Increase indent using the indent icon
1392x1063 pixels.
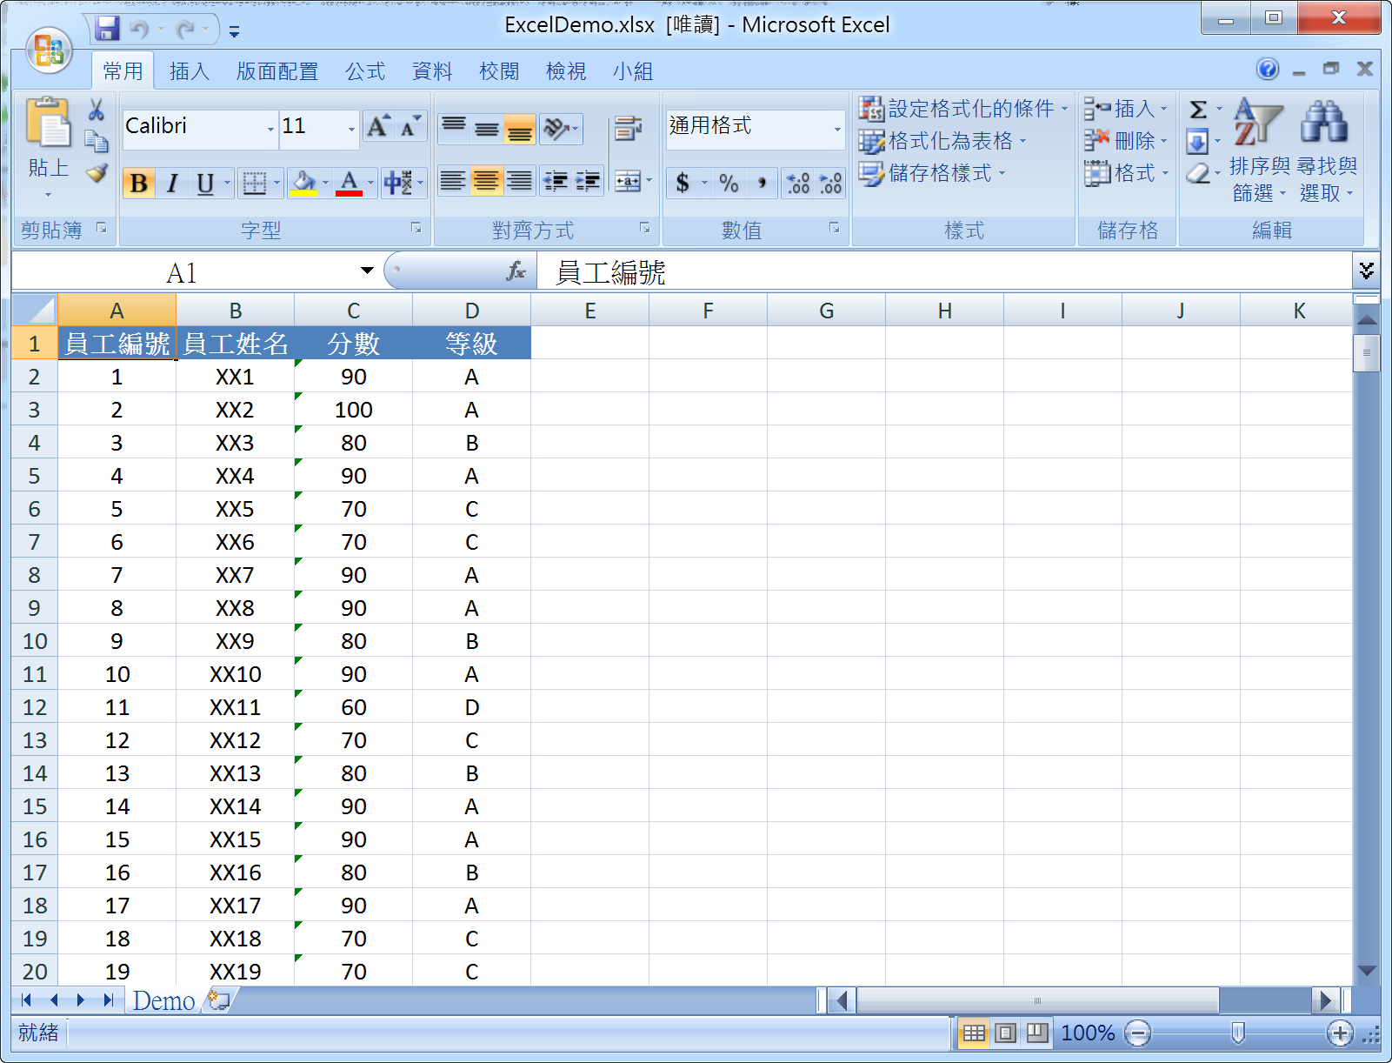tap(588, 182)
